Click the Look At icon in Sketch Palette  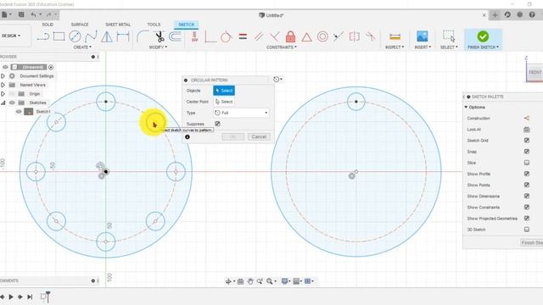[x=527, y=130]
